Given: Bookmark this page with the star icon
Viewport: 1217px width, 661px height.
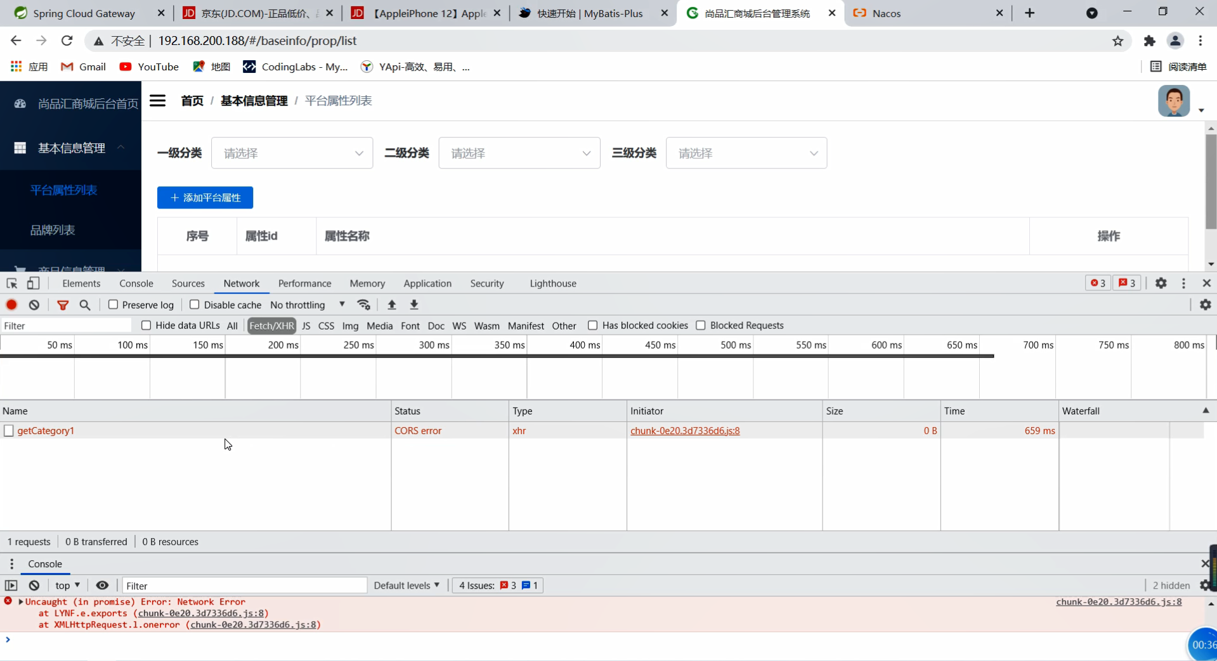Looking at the screenshot, I should pos(1117,41).
